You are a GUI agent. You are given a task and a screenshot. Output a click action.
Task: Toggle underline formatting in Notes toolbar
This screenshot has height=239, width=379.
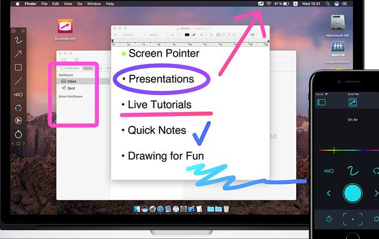[x=211, y=35]
